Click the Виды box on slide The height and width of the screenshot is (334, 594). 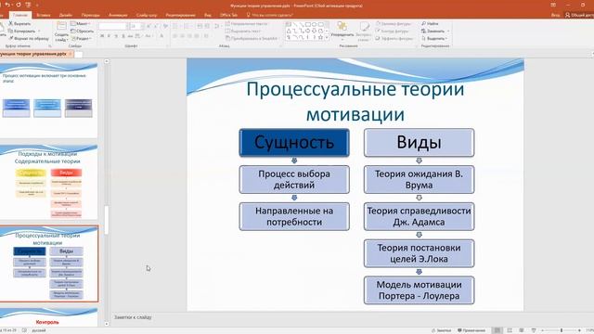[419, 142]
